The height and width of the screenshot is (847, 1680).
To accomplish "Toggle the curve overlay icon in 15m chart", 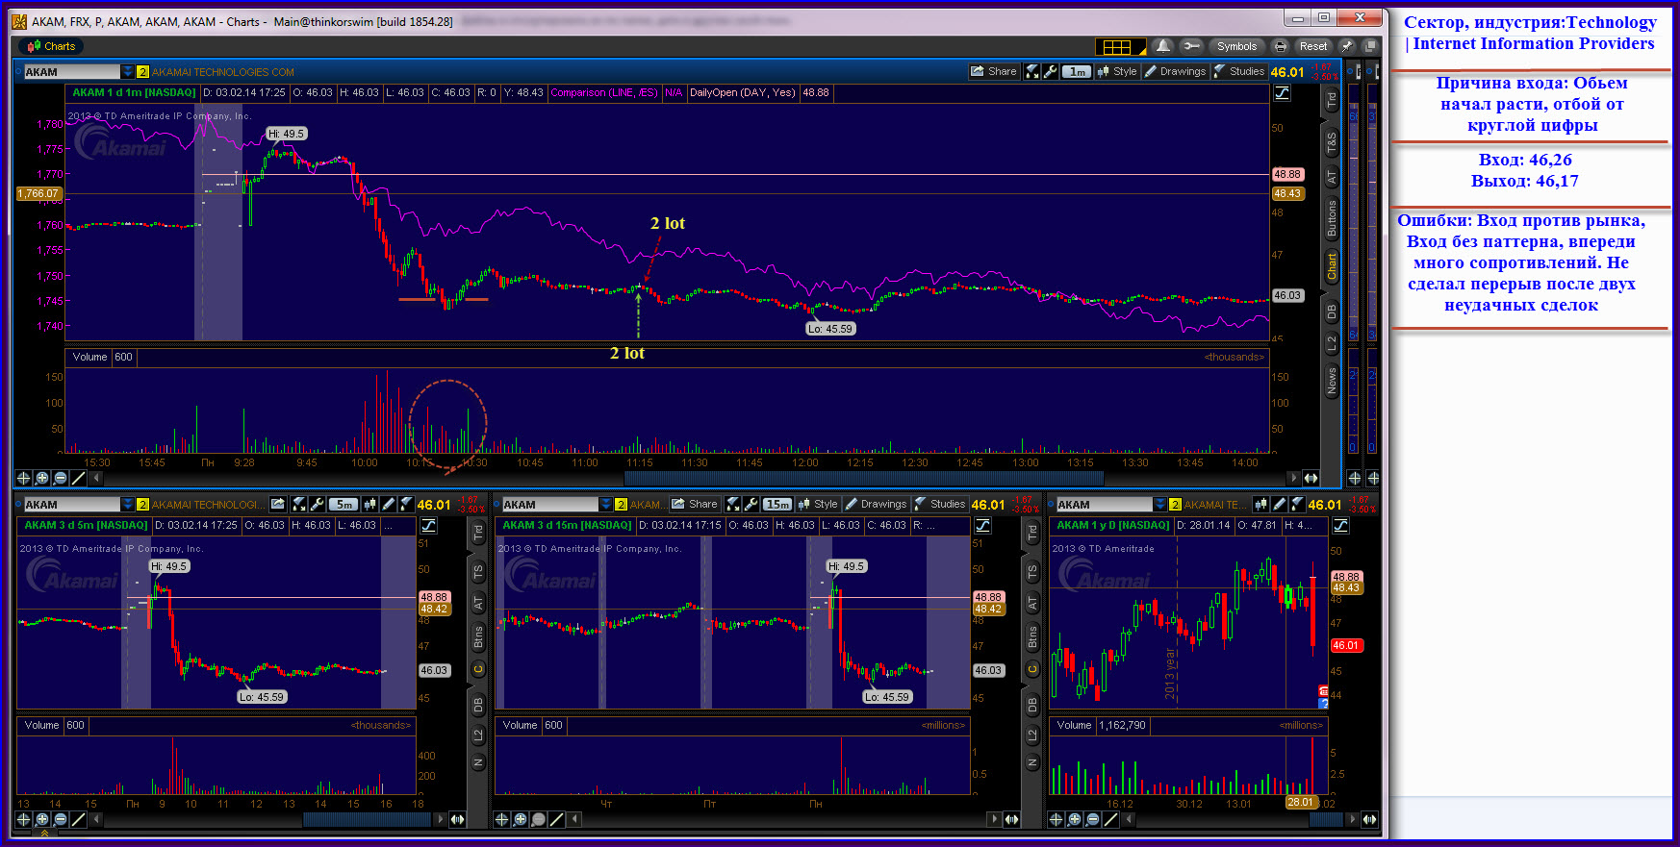I will tap(982, 526).
